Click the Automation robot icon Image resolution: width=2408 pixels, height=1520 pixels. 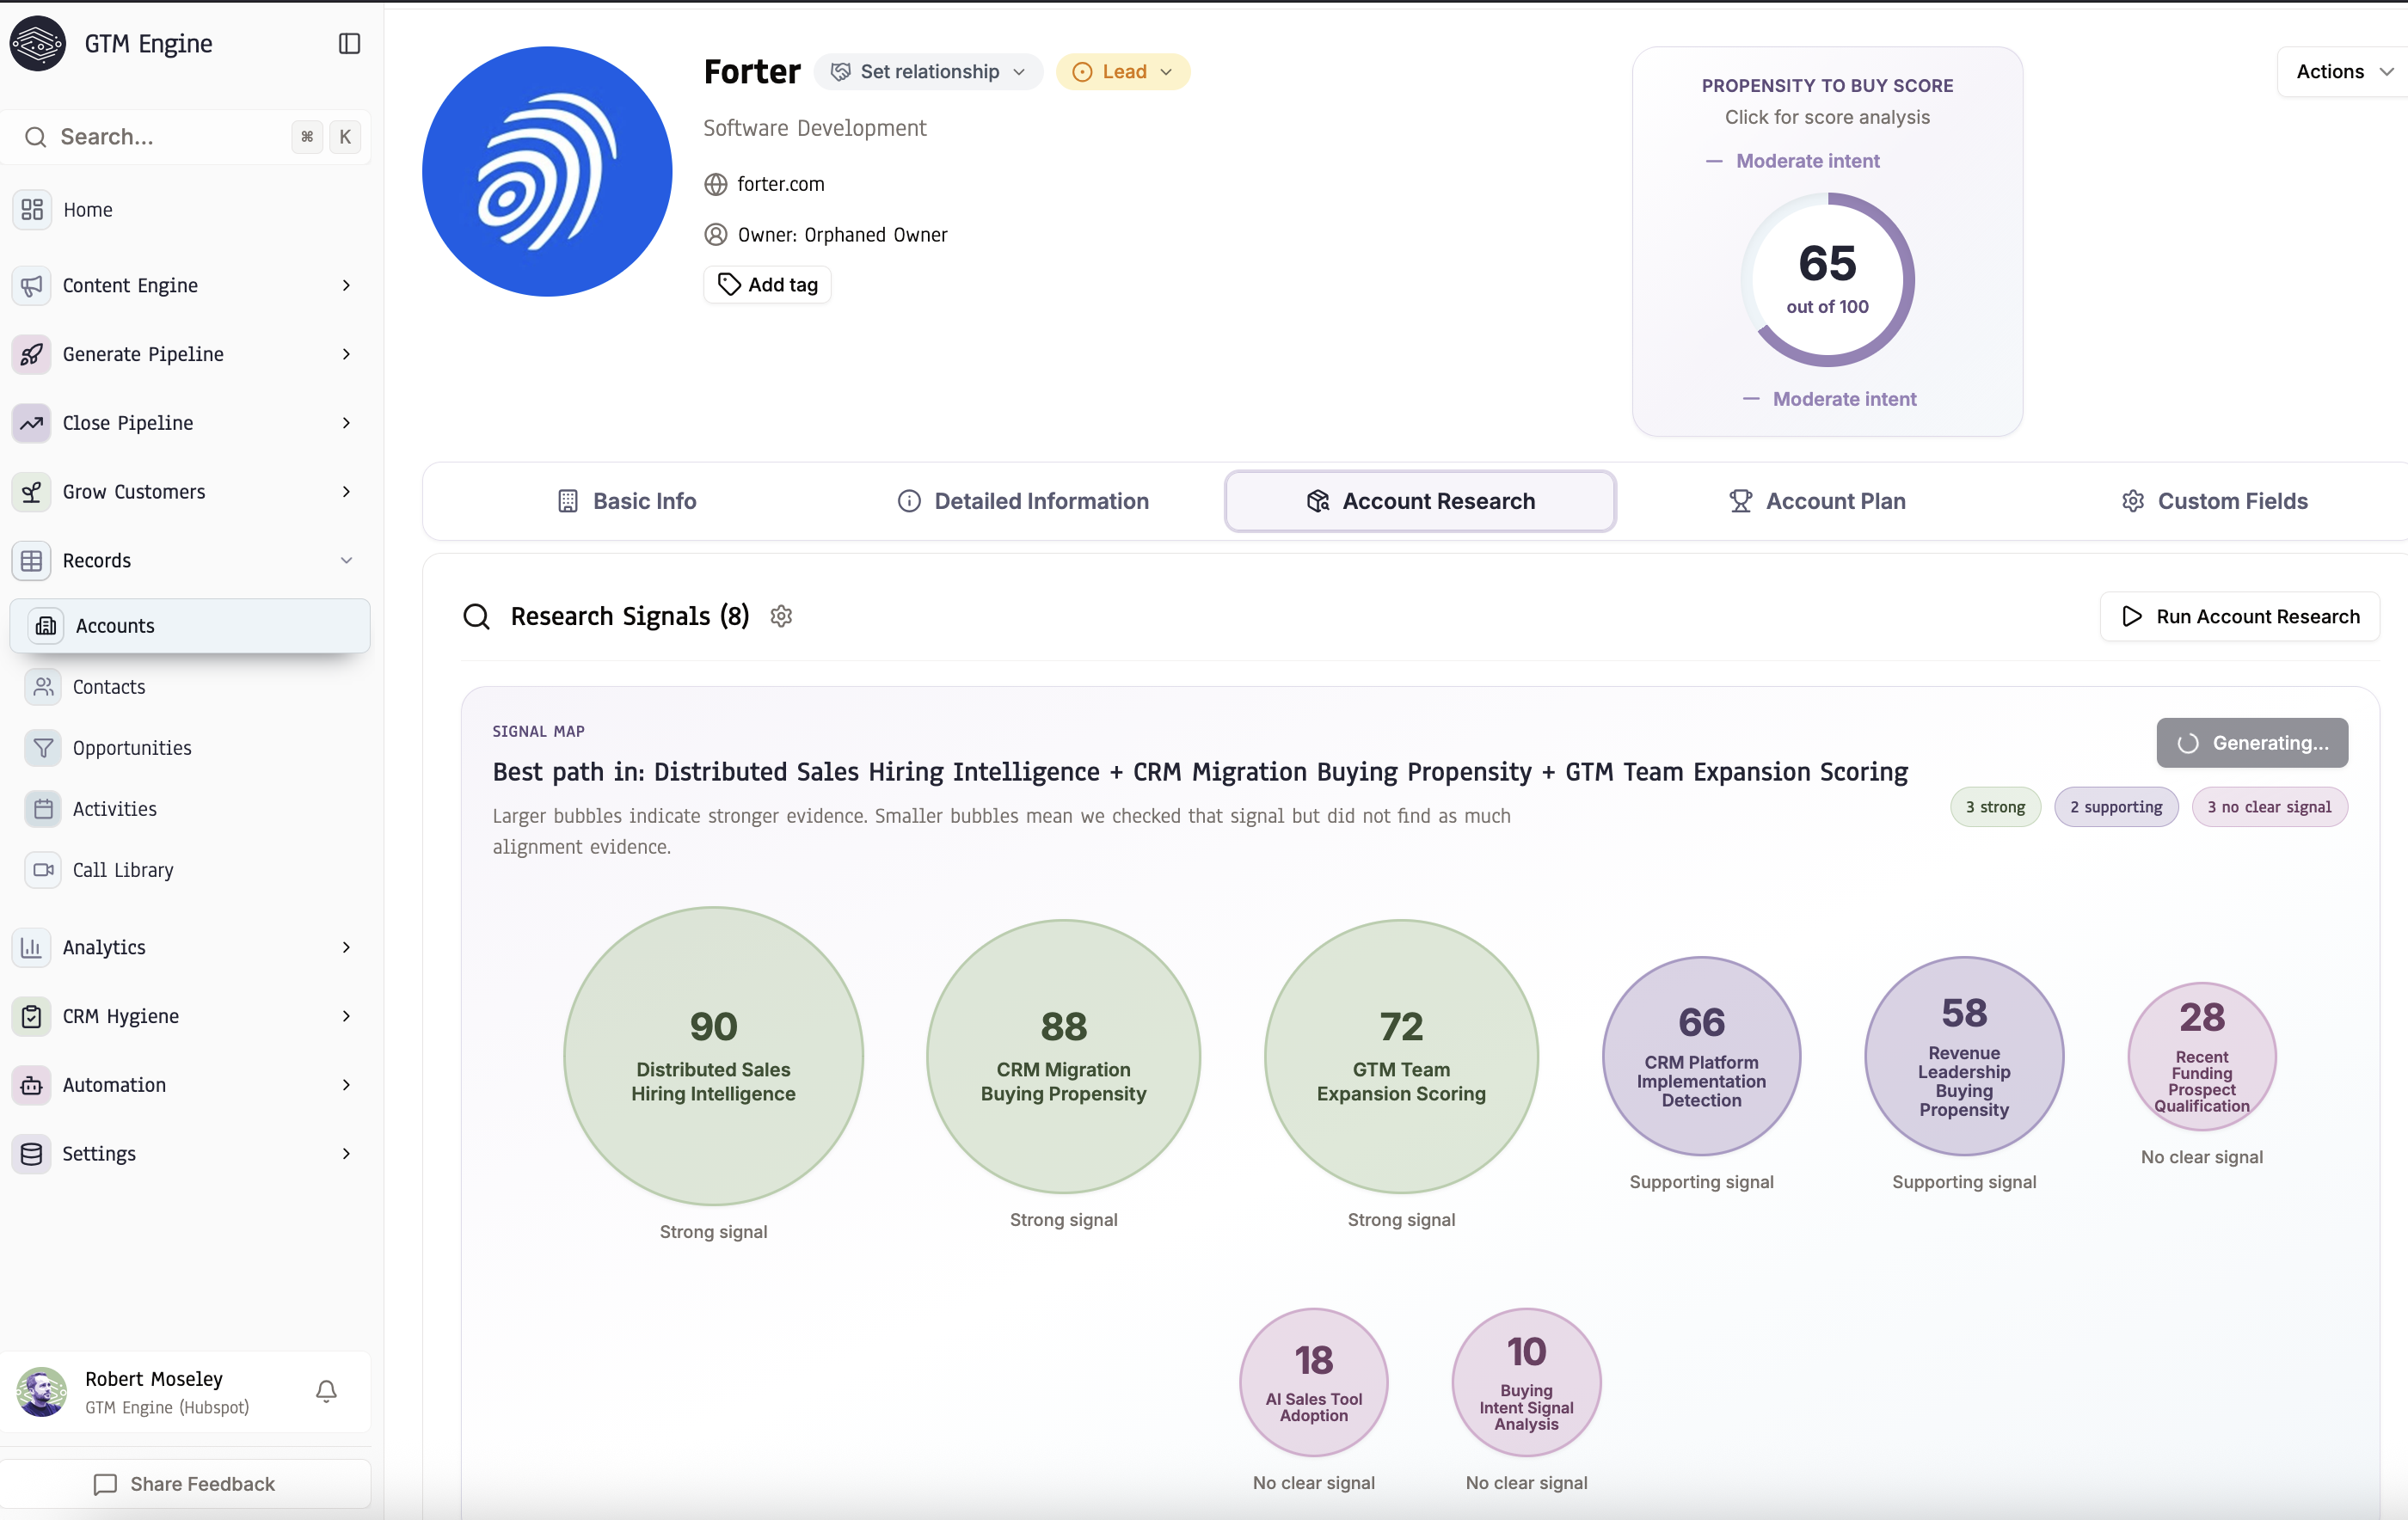tap(32, 1084)
